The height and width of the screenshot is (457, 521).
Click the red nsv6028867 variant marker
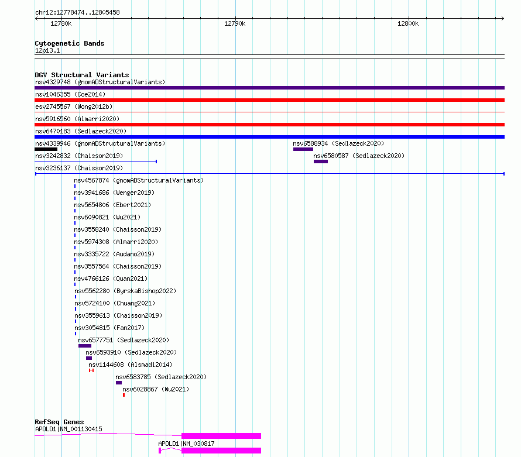point(124,395)
